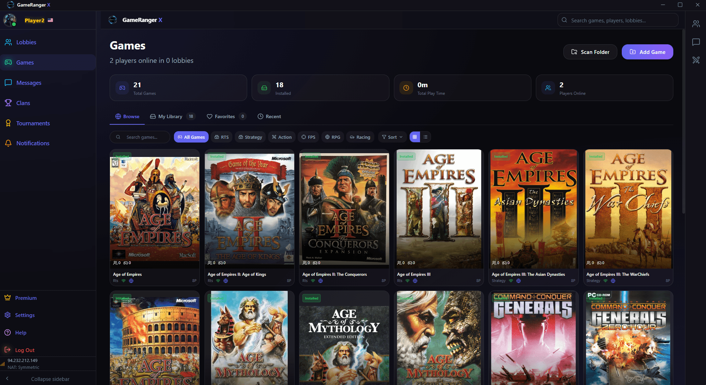Screen dimensions: 706x385
Task: Click the Player2 avatar picture
Action: [x=10, y=20]
